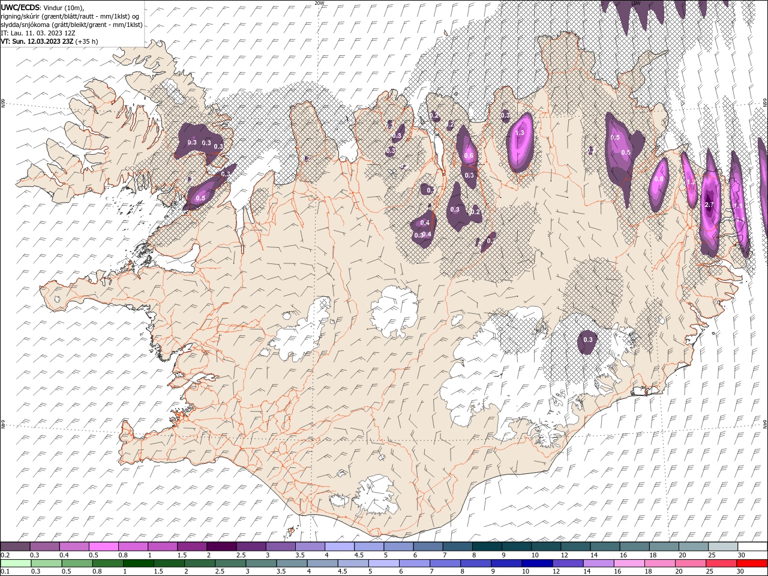Click the 'IT: Lau. 11. 03. 2023 12Z' line

37,33
